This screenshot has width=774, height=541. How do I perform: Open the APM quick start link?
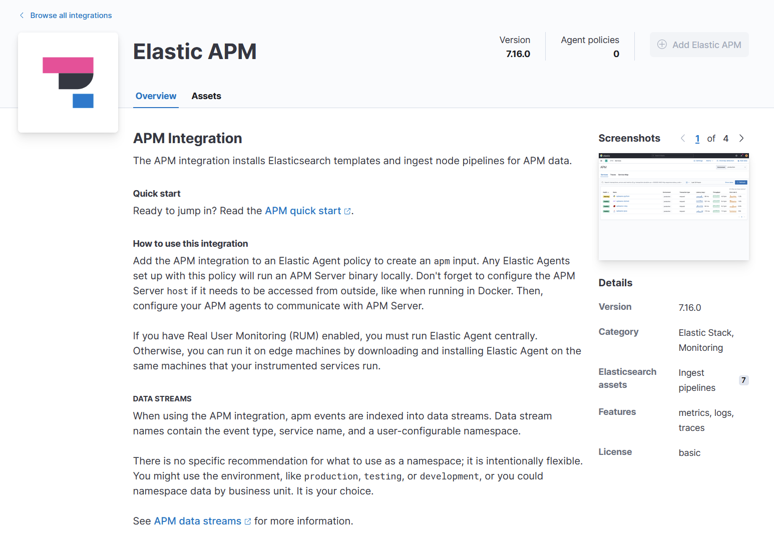click(x=303, y=211)
